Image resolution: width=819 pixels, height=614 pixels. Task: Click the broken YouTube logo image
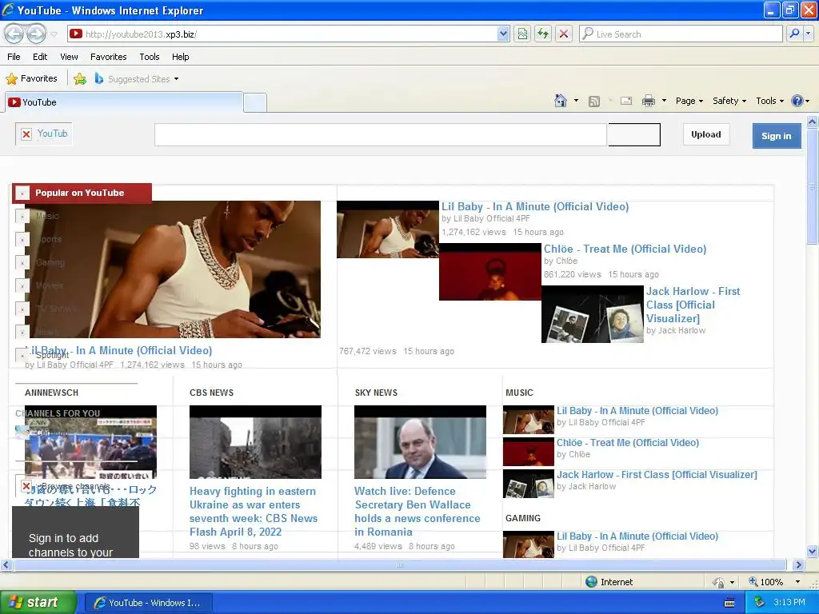pyautogui.click(x=44, y=134)
